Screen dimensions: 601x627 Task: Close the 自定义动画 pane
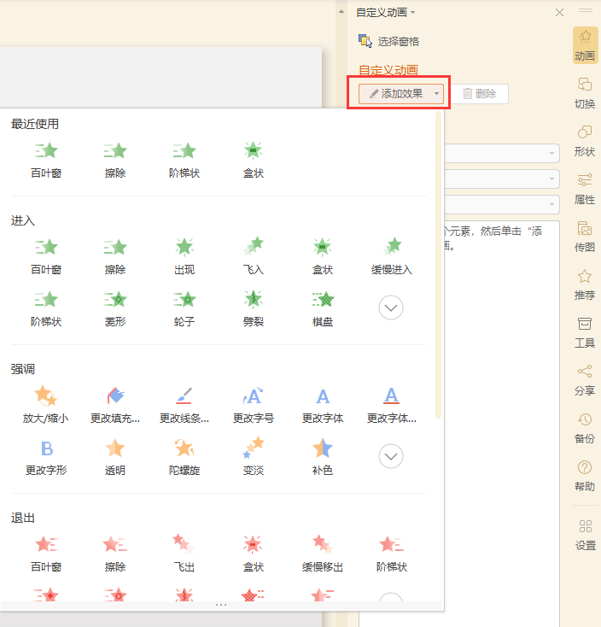pyautogui.click(x=559, y=13)
